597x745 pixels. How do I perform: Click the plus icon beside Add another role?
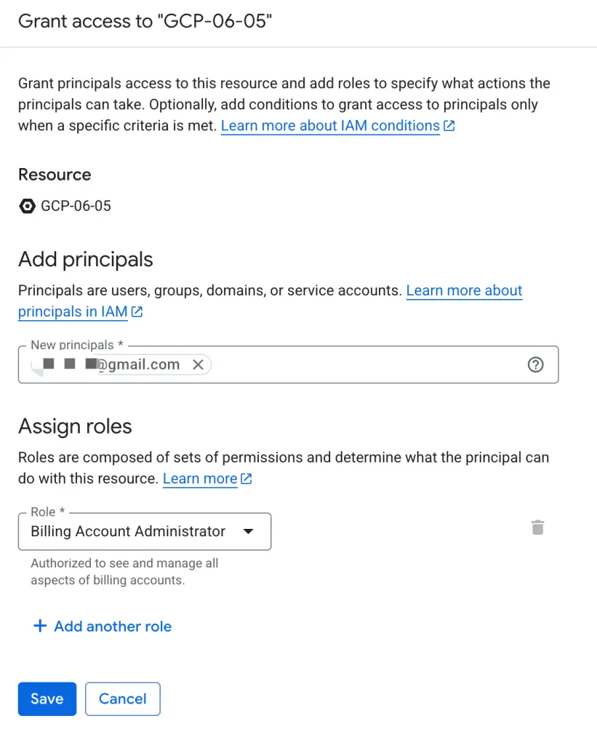(x=41, y=626)
